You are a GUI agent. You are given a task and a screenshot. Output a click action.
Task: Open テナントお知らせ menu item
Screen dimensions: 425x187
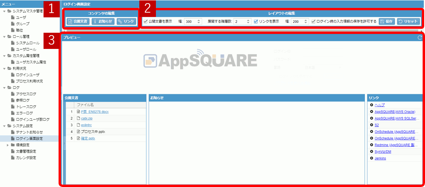[x=29, y=132]
